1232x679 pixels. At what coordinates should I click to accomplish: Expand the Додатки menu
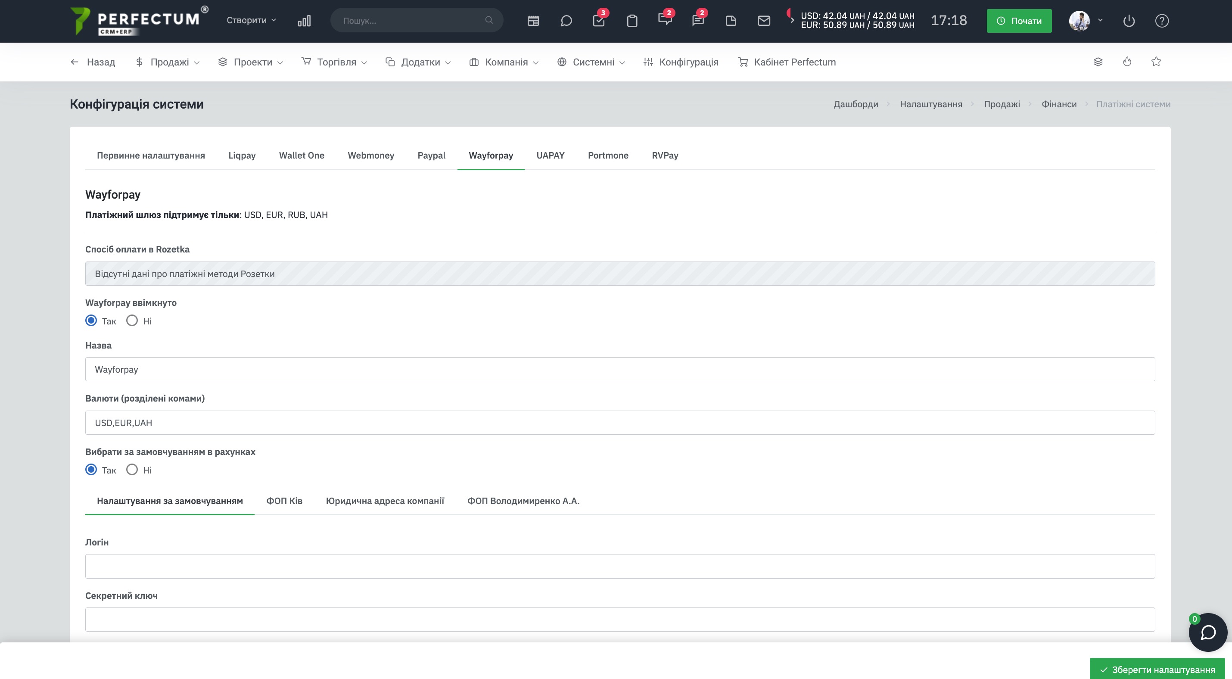click(418, 62)
